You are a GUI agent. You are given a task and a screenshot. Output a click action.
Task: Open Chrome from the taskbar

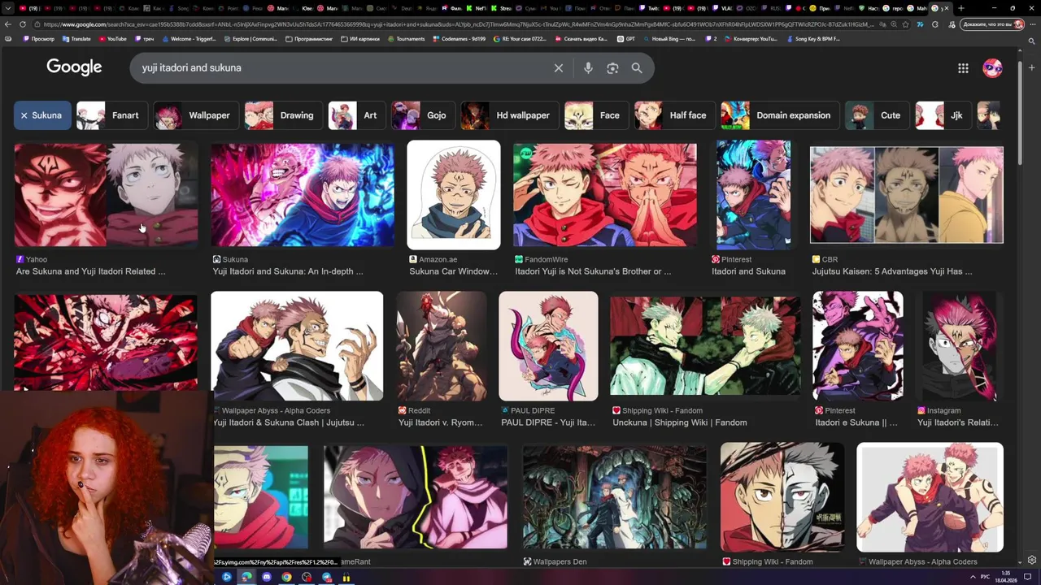(x=286, y=577)
